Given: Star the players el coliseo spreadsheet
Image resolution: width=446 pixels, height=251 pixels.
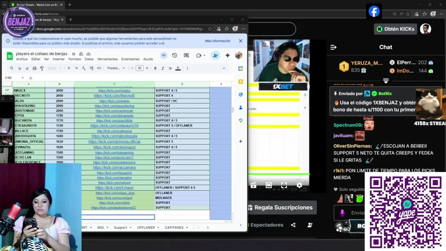Looking at the screenshot, I should [74, 54].
